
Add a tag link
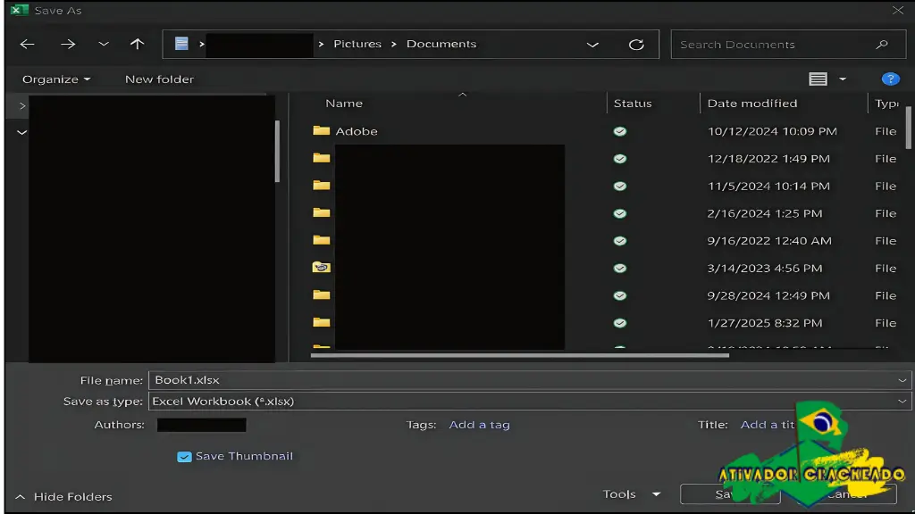pyautogui.click(x=479, y=425)
